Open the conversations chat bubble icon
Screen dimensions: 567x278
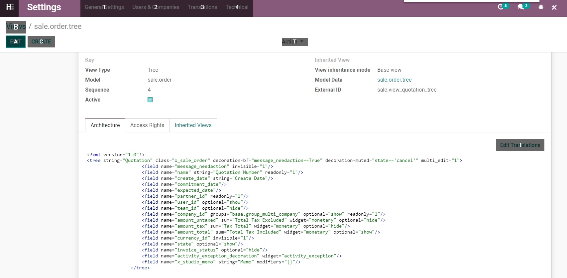[x=520, y=7]
